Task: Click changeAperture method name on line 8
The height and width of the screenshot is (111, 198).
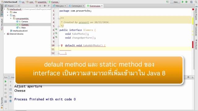Action: tap(82, 38)
